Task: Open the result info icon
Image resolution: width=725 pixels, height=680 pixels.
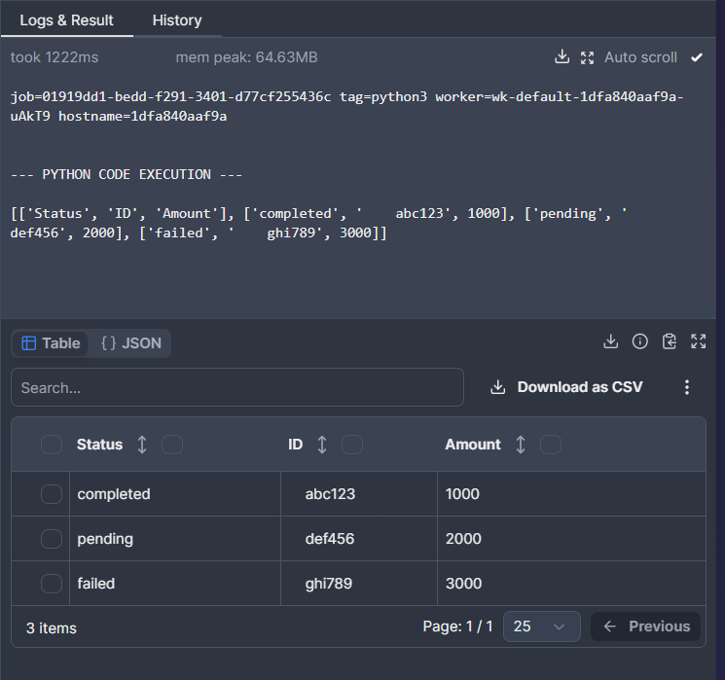Action: coord(640,341)
